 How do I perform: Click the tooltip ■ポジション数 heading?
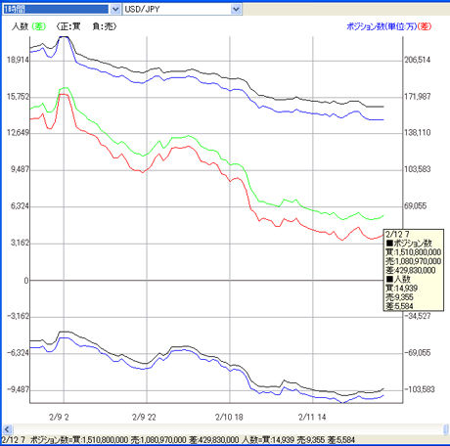(409, 244)
